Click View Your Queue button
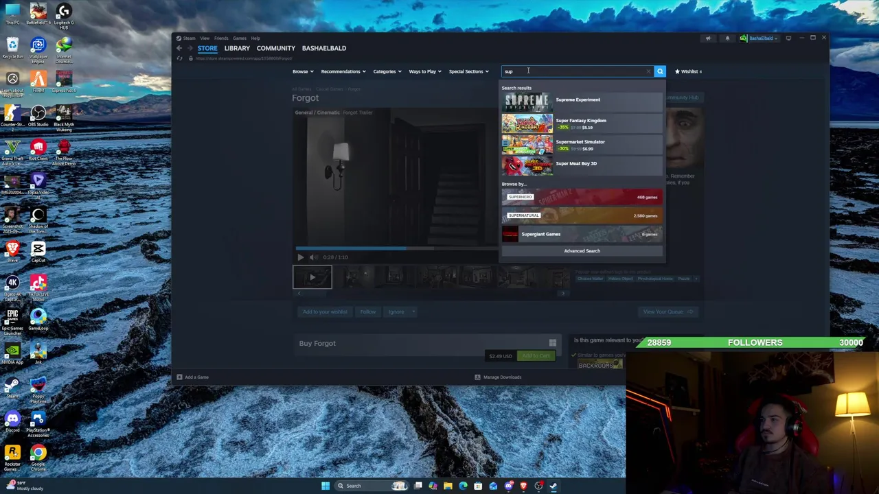Image resolution: width=879 pixels, height=494 pixels. (x=667, y=311)
